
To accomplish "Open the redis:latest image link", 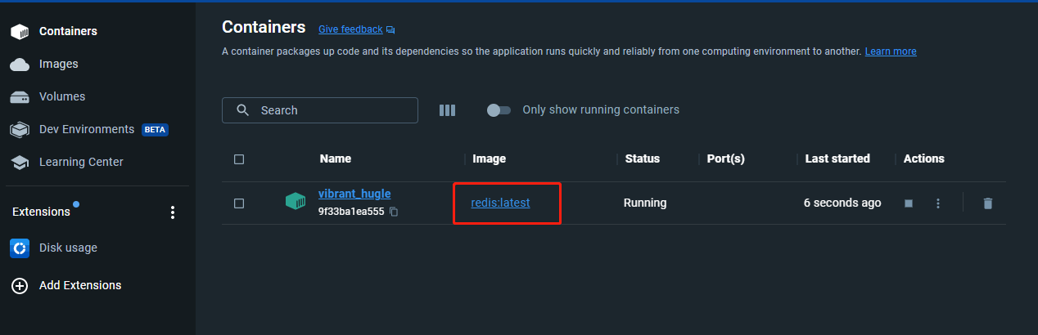I will (x=500, y=203).
